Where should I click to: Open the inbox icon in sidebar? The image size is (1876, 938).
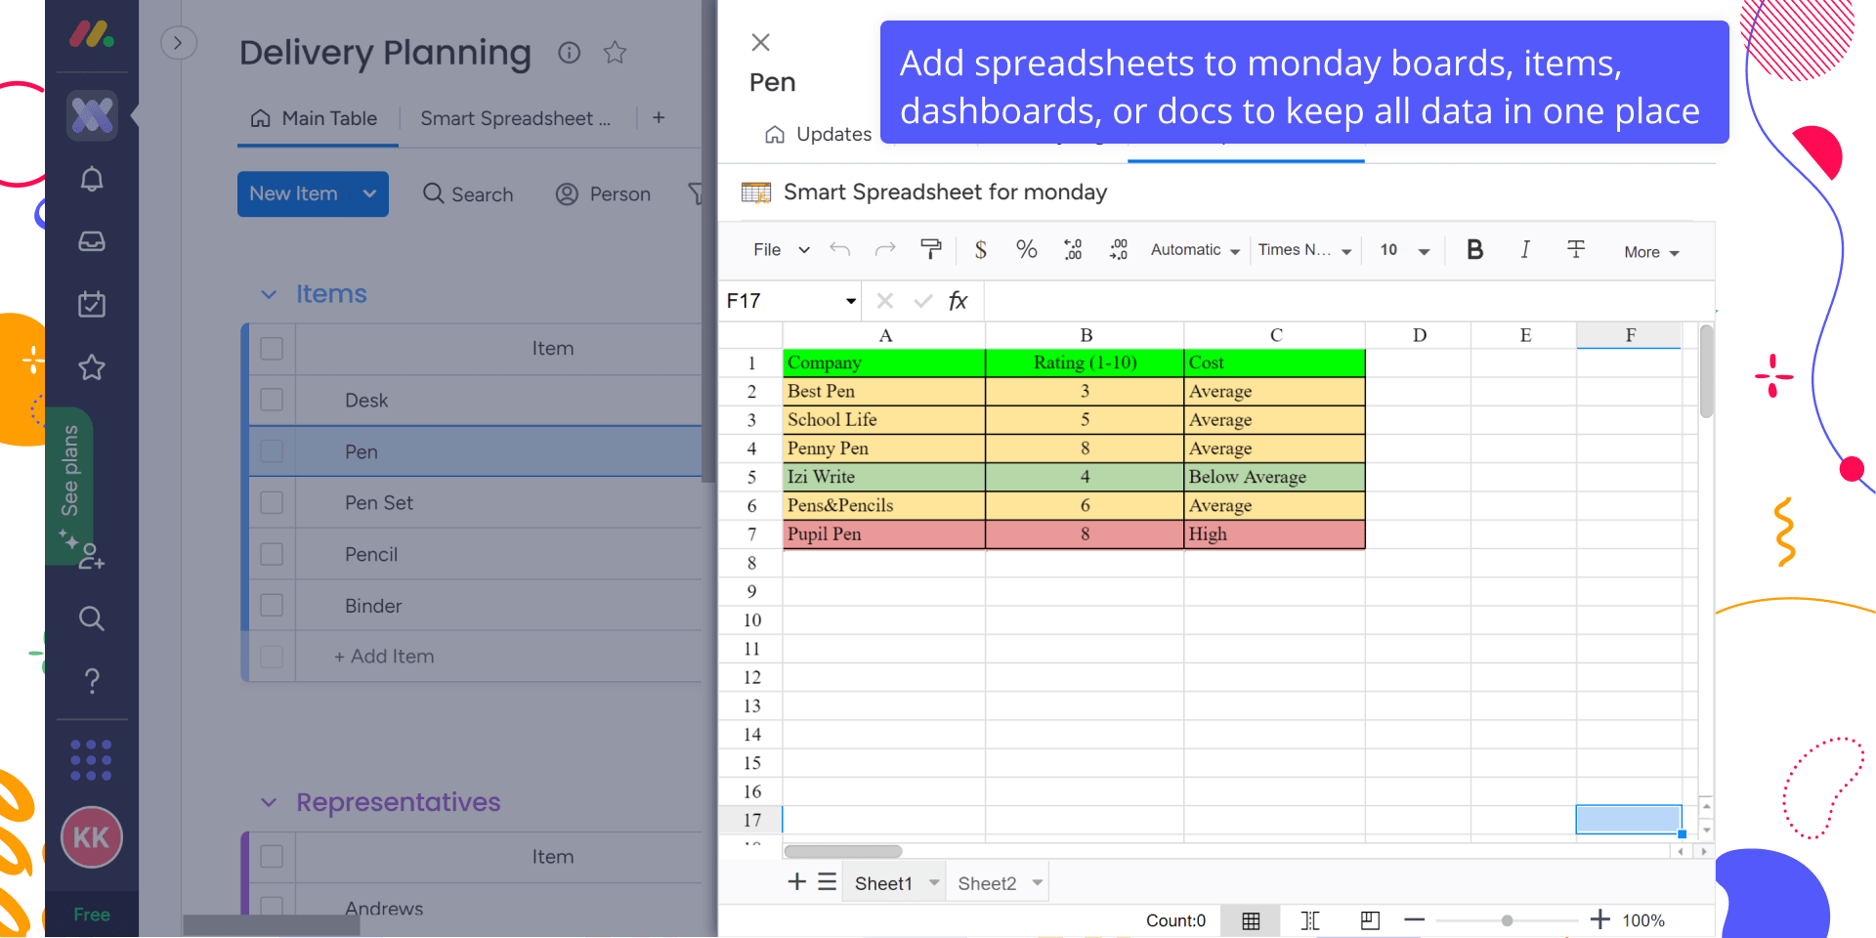point(92,241)
